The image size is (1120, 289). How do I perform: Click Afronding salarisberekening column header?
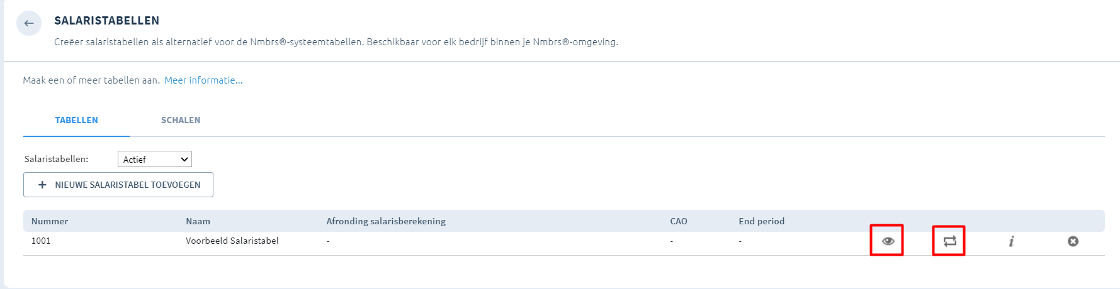(x=385, y=221)
